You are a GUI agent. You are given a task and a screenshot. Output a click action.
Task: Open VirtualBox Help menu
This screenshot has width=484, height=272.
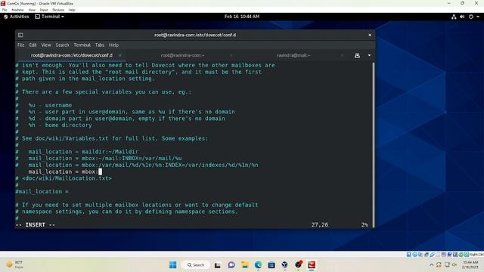(x=72, y=10)
